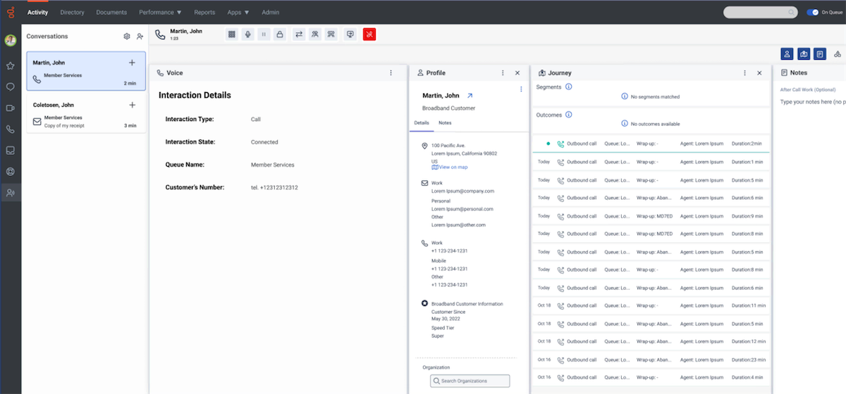Image resolution: width=846 pixels, height=394 pixels.
Task: Open the Voice panel more options menu
Action: click(391, 72)
